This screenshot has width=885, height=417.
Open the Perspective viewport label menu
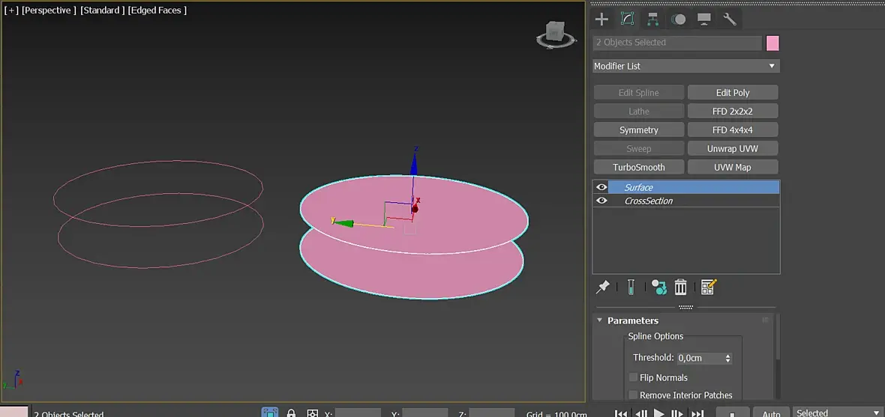pos(49,10)
